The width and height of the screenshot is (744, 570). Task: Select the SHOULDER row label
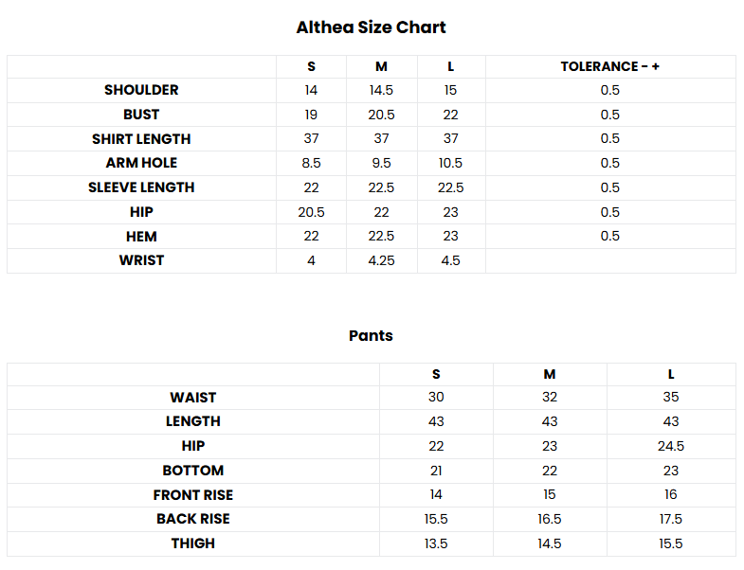tap(141, 90)
